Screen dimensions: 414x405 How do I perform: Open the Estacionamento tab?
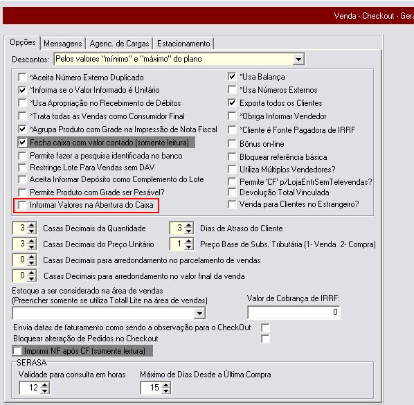183,44
